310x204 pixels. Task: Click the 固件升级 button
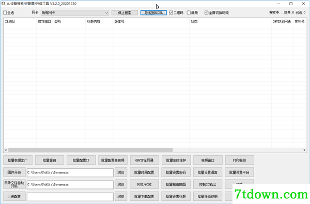(x=14, y=172)
